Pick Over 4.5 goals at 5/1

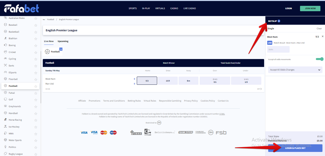[x=215, y=81]
